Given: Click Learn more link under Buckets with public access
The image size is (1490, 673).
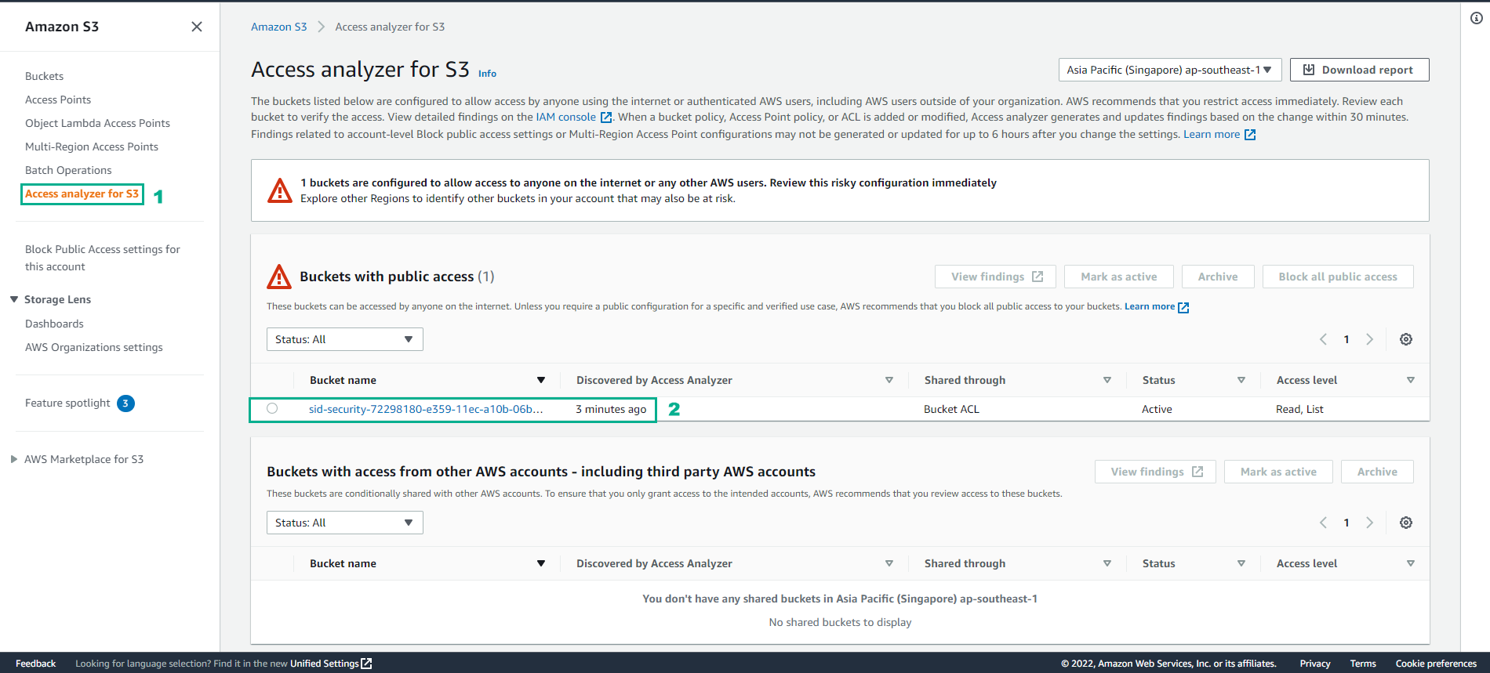Looking at the screenshot, I should [1157, 307].
